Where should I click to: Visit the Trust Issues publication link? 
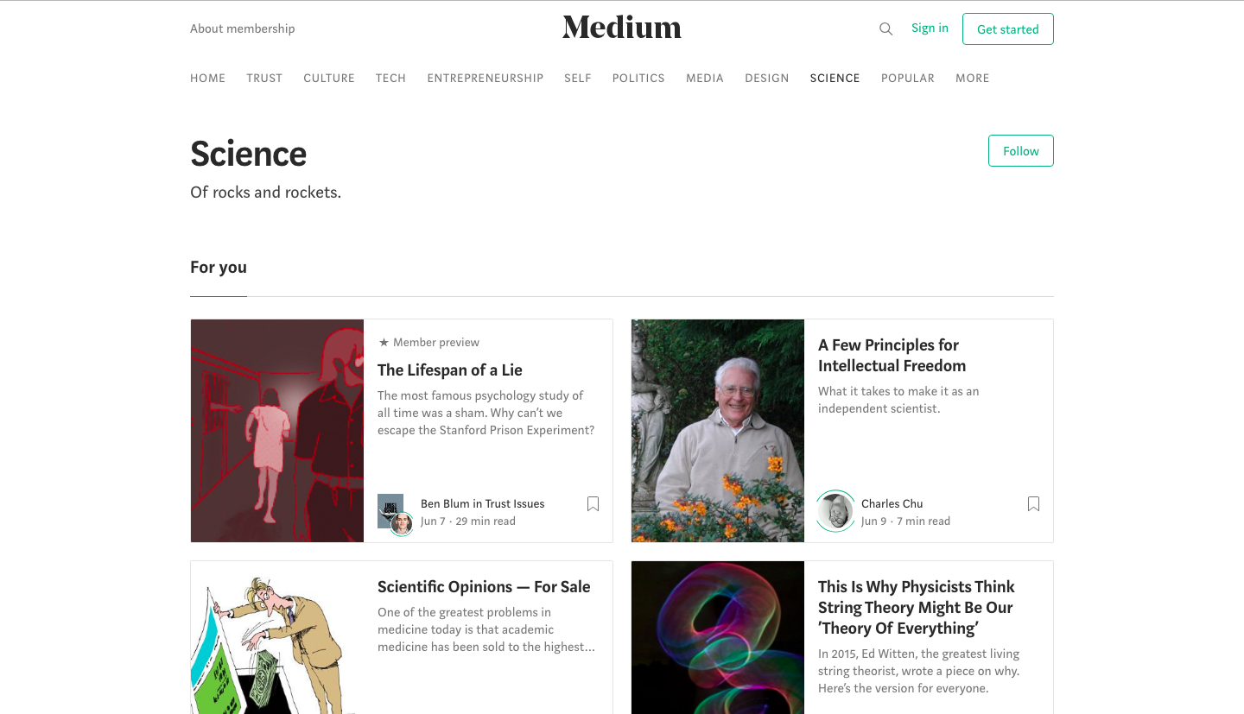click(x=515, y=503)
